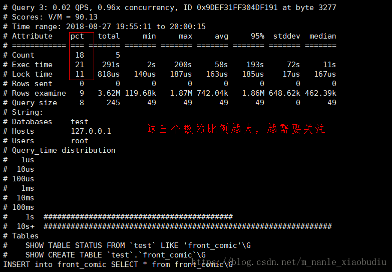This screenshot has height=272, width=392.
Task: Click the 95% column header
Action: (257, 36)
